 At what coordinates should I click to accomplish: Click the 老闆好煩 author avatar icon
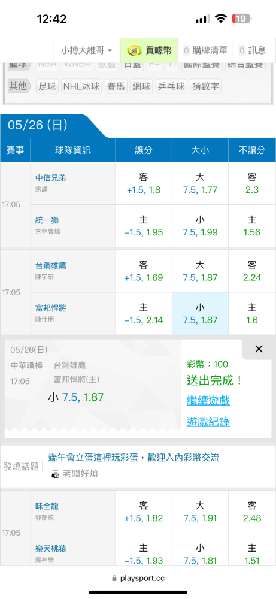point(55,474)
